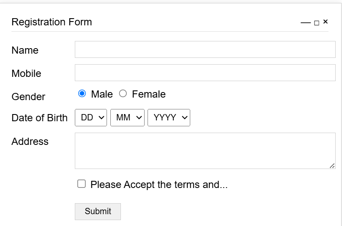Select the Female radio button
The image size is (342, 226).
[x=123, y=94]
